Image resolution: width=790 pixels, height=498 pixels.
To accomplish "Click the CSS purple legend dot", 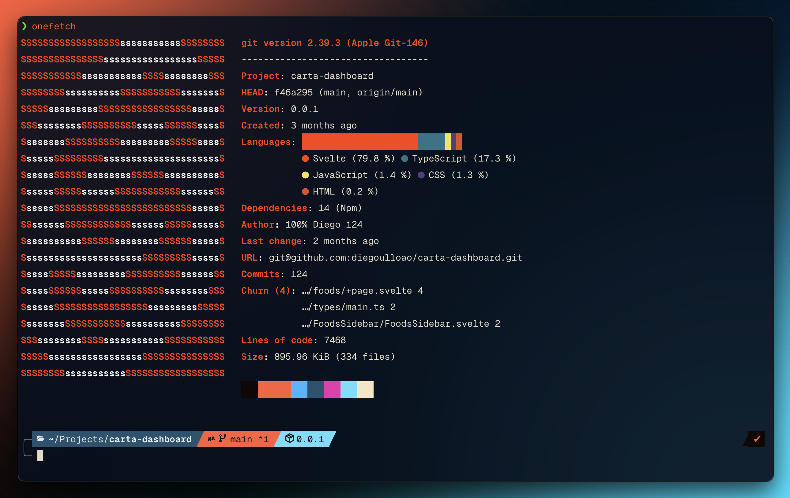I will tap(421, 175).
